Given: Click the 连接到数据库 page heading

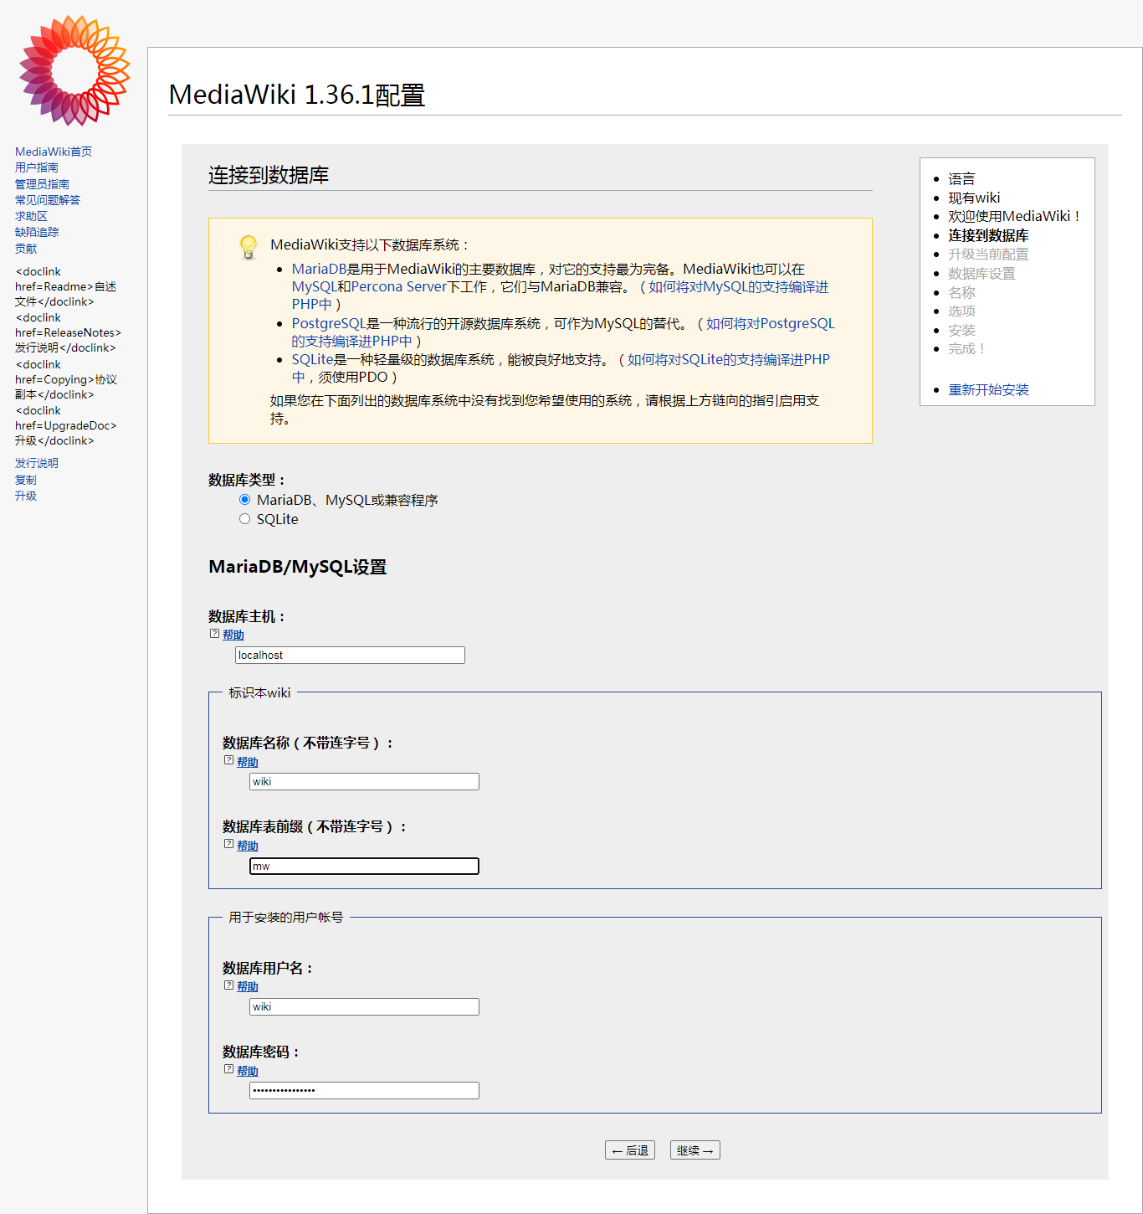Looking at the screenshot, I should point(269,175).
